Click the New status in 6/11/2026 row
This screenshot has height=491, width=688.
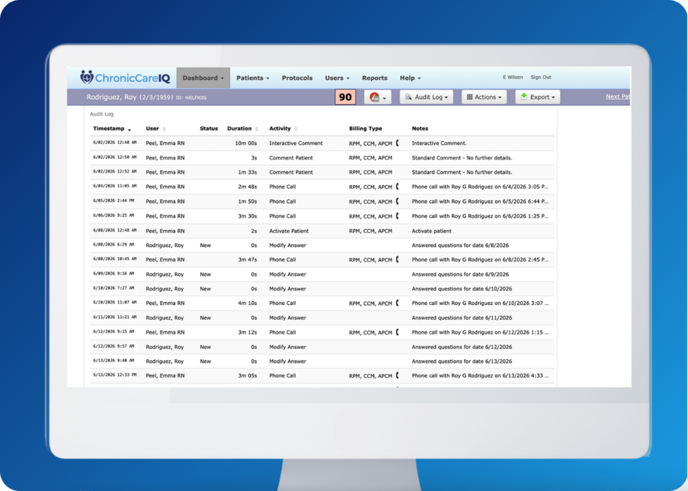pos(205,318)
